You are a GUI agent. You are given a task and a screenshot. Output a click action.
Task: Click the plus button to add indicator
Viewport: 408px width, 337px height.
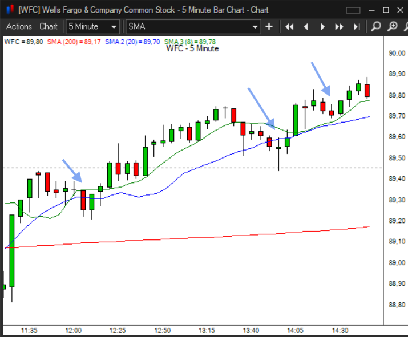[269, 27]
